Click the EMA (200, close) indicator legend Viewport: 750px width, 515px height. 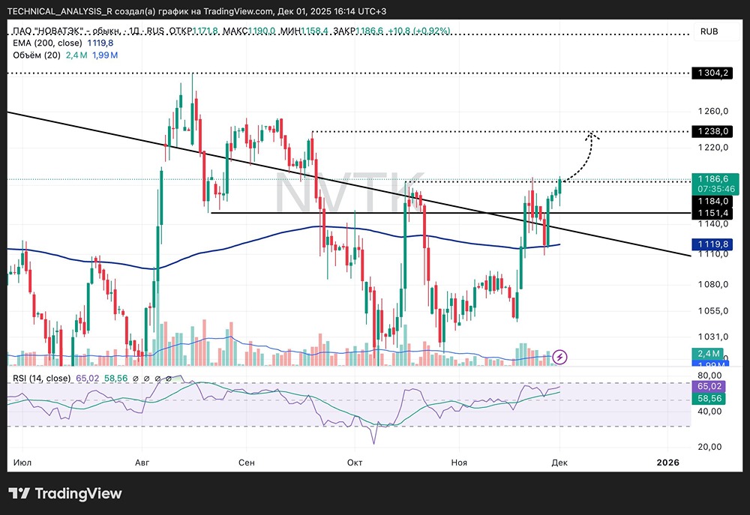pyautogui.click(x=47, y=43)
